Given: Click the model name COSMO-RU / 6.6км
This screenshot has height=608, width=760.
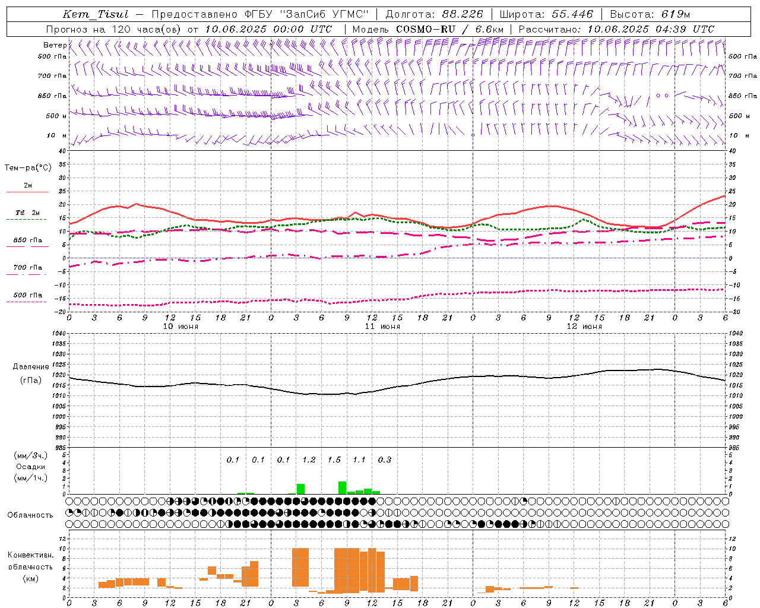Looking at the screenshot, I should (x=450, y=29).
